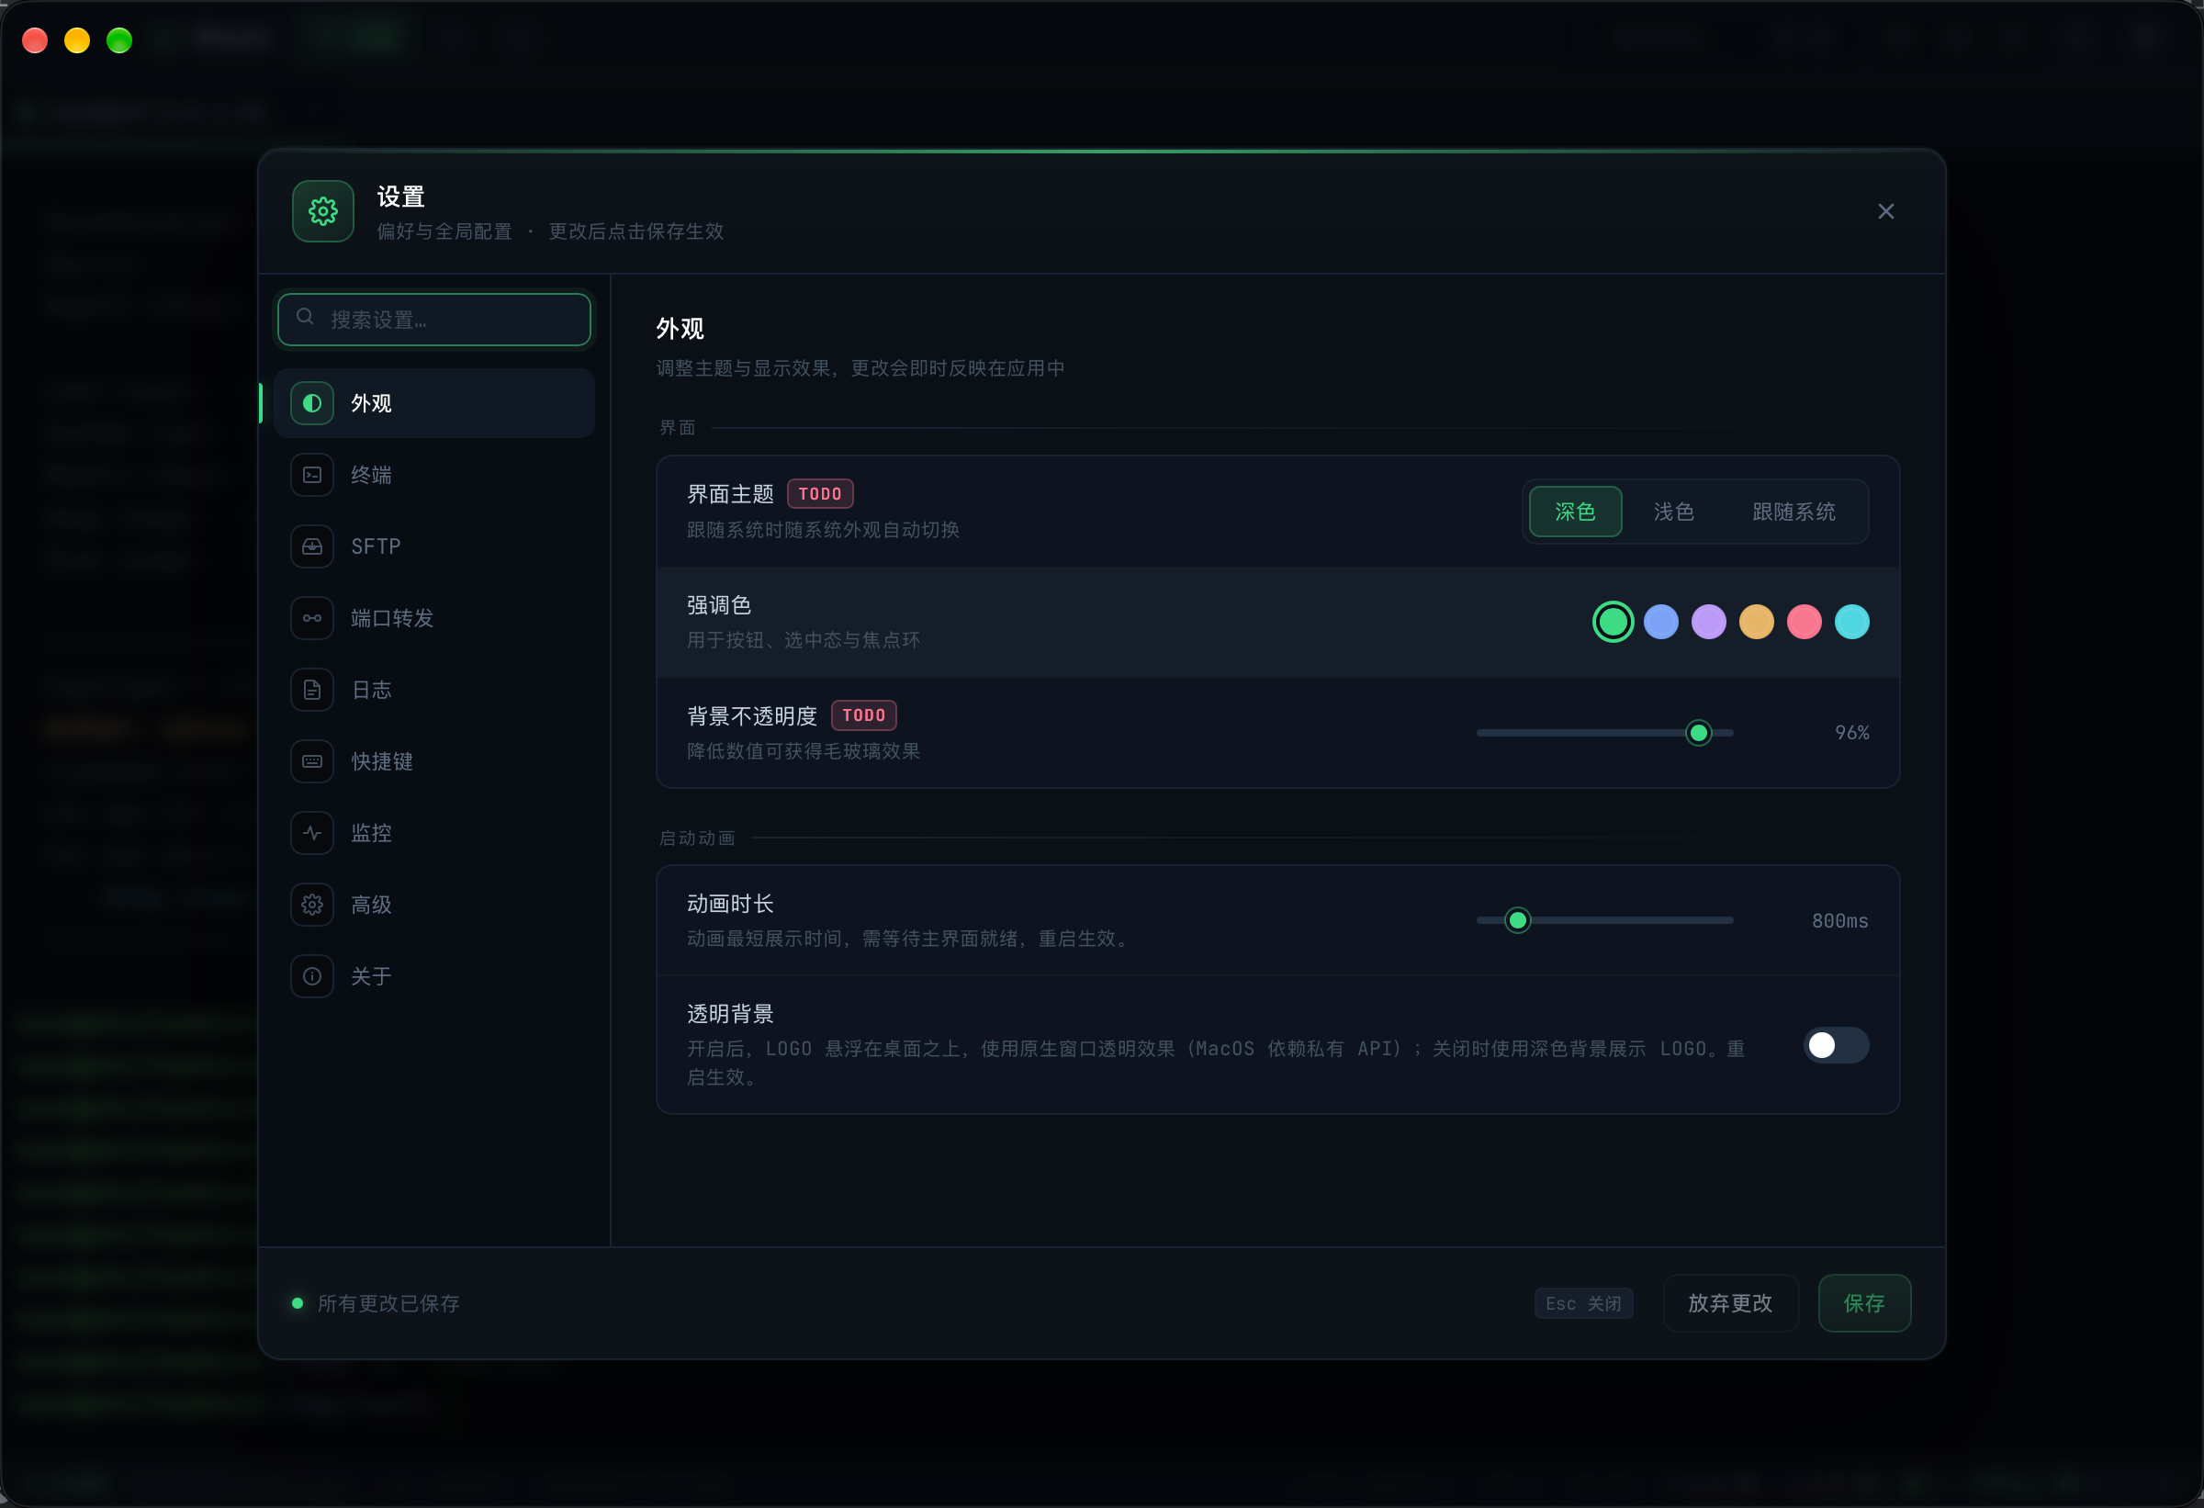Click the advanced gear icon in sidebar
This screenshot has width=2204, height=1508.
312,905
